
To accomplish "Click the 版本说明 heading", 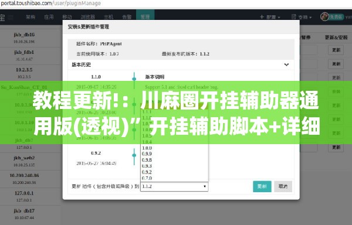I will [x=155, y=77].
